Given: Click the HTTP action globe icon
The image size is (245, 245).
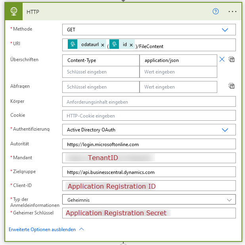Looking at the screenshot, I should 14,12.
